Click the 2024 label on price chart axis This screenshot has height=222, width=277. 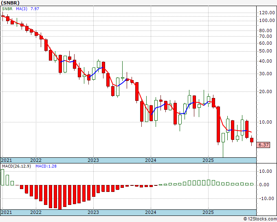(151, 160)
